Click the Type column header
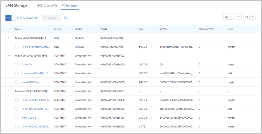 pyautogui.click(x=231, y=29)
